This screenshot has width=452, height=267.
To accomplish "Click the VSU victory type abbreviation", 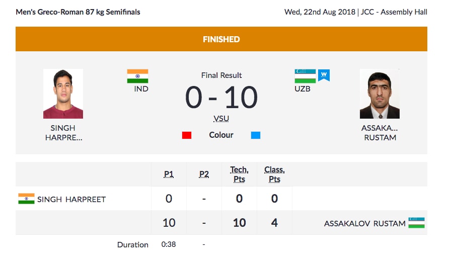I will pyautogui.click(x=221, y=119).
